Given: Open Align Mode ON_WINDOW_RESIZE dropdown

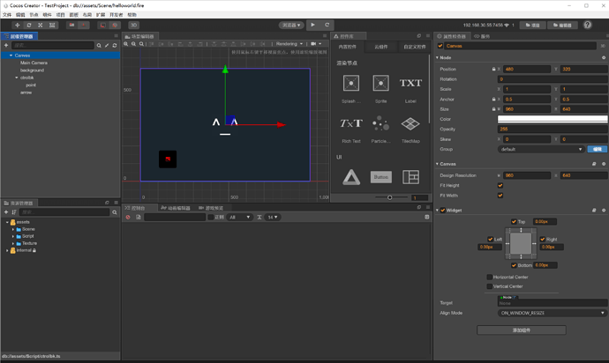Looking at the screenshot, I should click(x=553, y=313).
